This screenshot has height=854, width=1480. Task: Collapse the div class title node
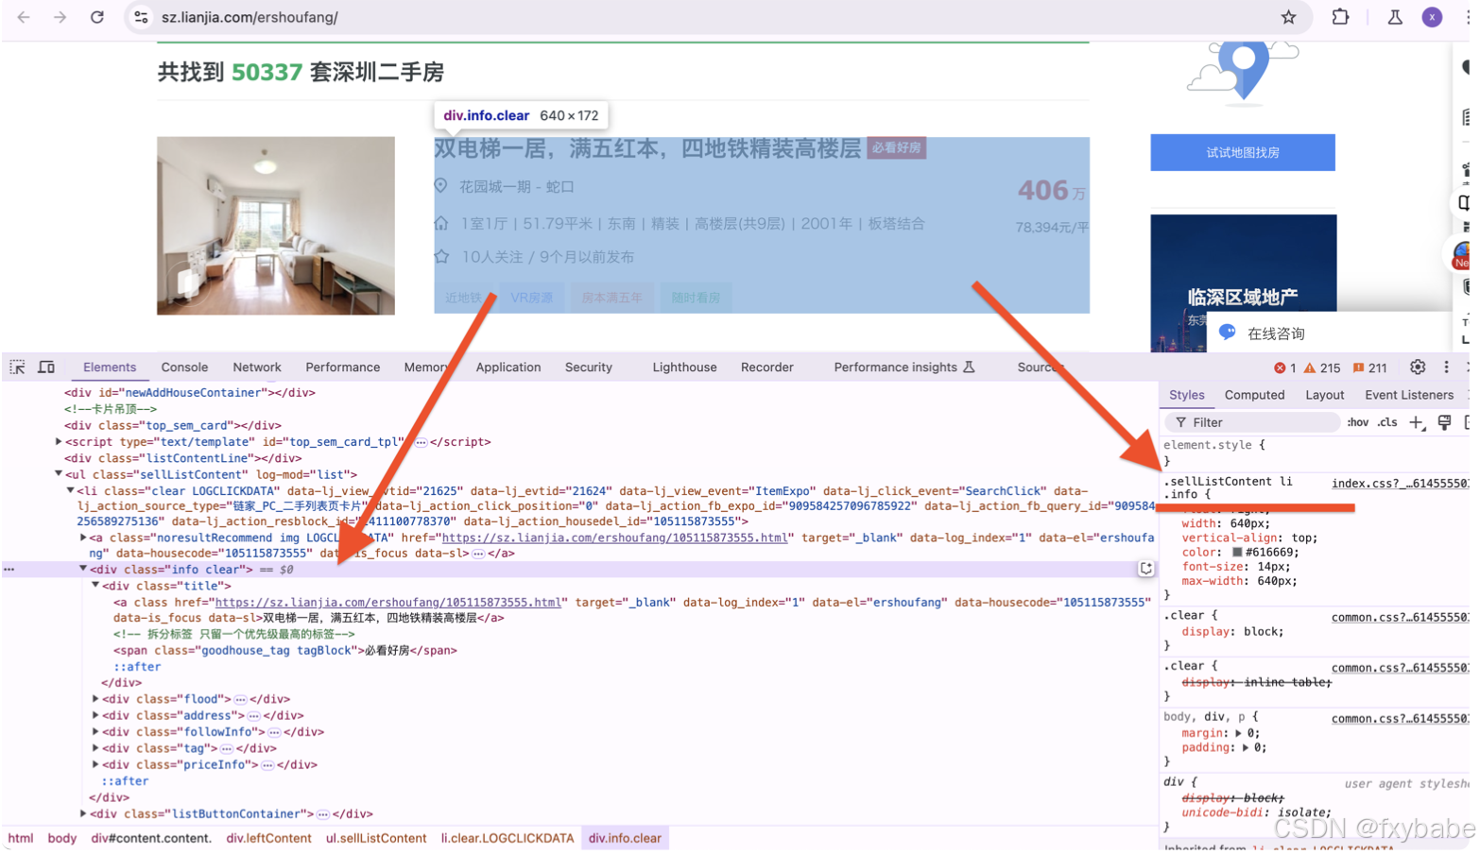click(x=95, y=586)
